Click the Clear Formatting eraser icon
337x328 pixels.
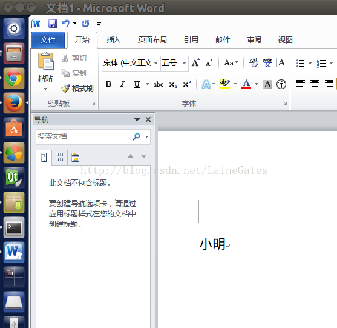(254, 62)
